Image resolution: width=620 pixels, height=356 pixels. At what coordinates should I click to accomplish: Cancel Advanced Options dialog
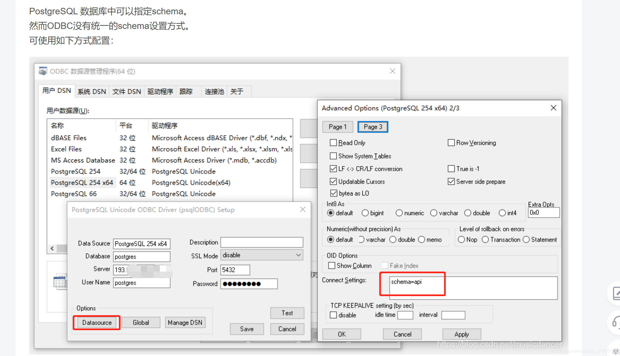click(x=402, y=334)
